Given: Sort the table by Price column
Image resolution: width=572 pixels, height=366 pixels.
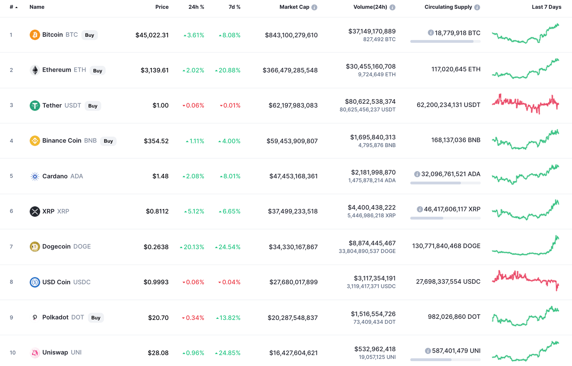Looking at the screenshot, I should [162, 6].
